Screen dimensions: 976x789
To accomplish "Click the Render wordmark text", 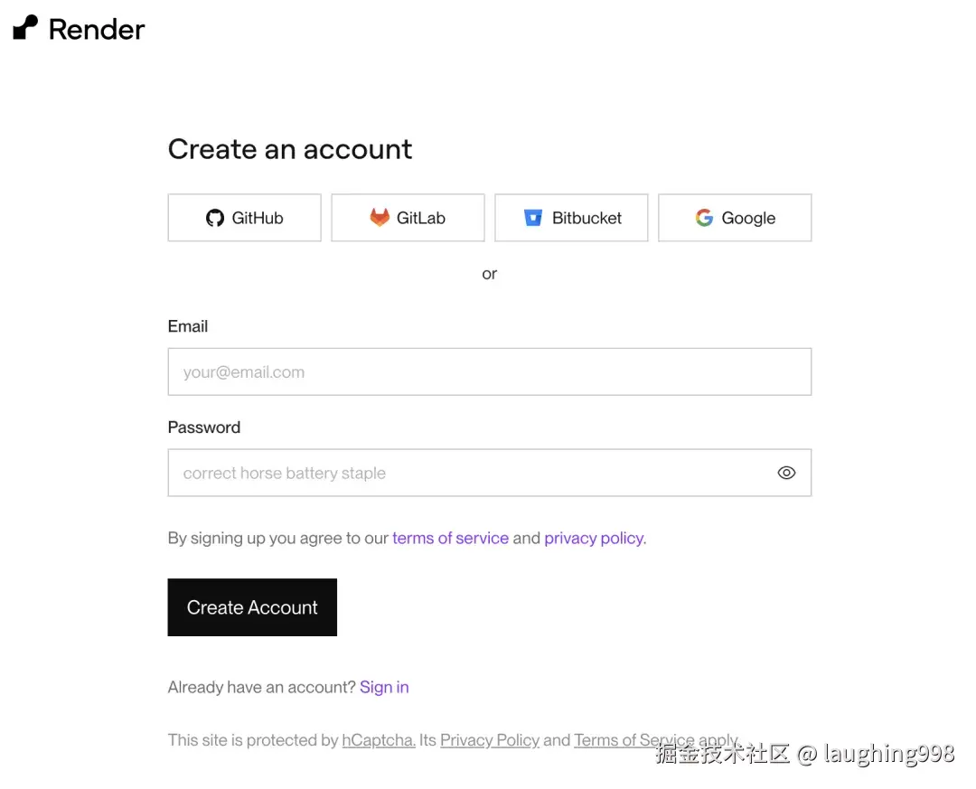I will pyautogui.click(x=97, y=29).
